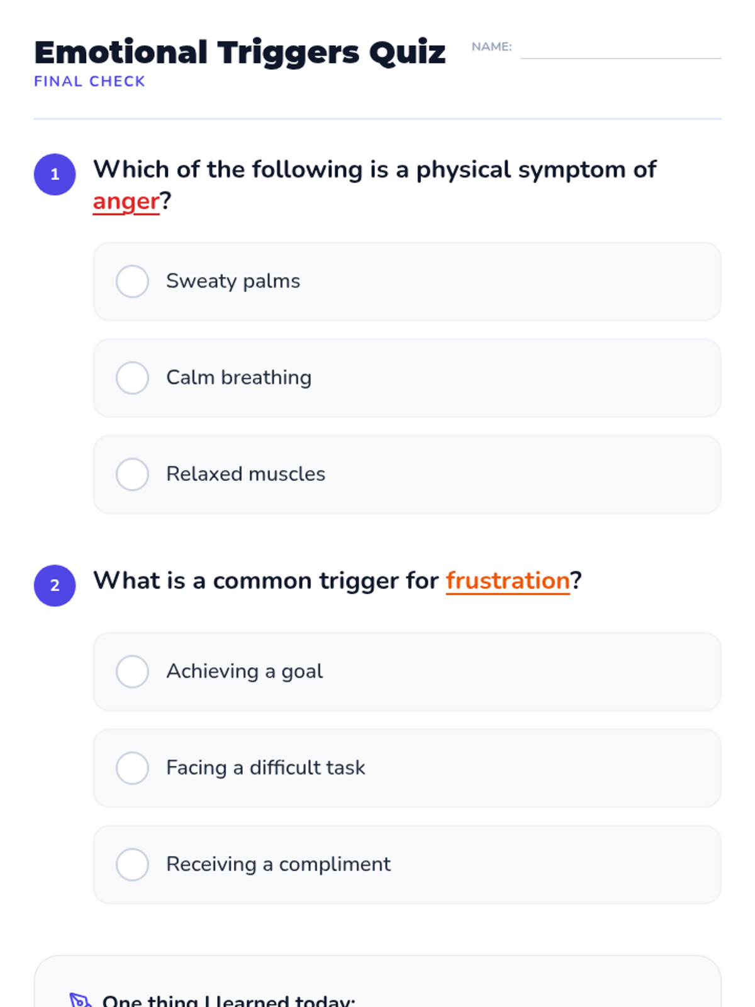The width and height of the screenshot is (755, 1007).
Task: Click the One thing I learned today heading
Action: coord(228,1001)
